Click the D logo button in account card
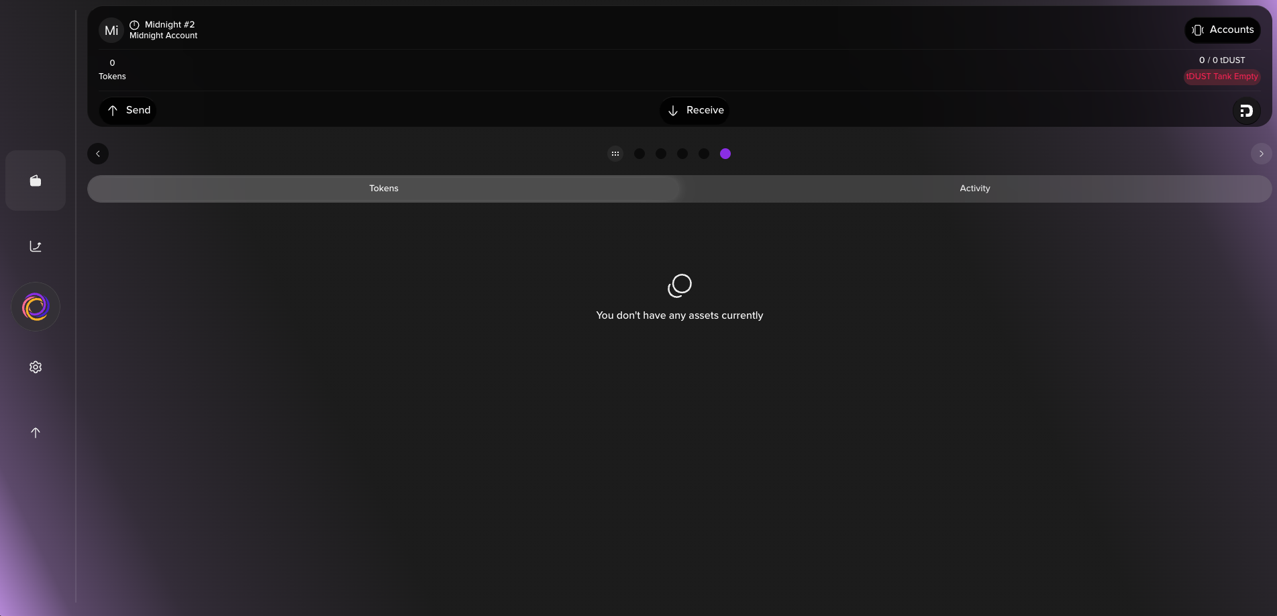The width and height of the screenshot is (1277, 616). pos(1247,111)
